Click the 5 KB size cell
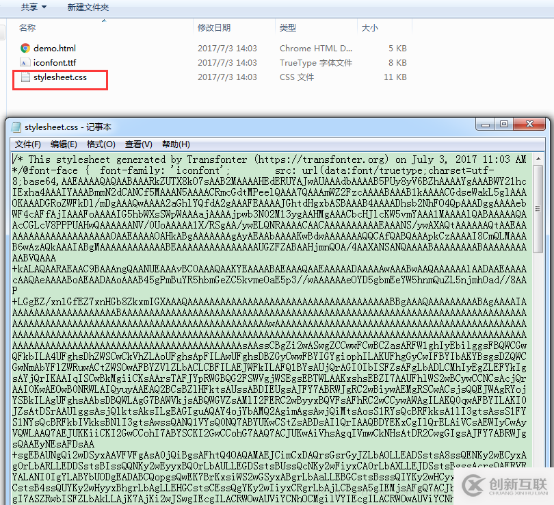This screenshot has height=505, width=554. [x=397, y=48]
